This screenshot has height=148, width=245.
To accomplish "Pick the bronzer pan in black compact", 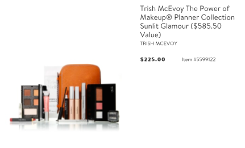I will pyautogui.click(x=99, y=94).
